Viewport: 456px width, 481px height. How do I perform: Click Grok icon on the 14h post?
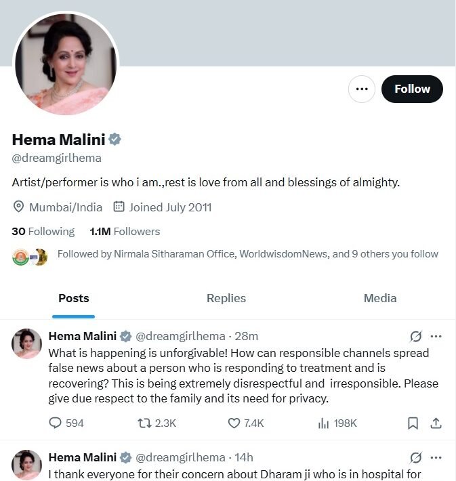pos(417,457)
